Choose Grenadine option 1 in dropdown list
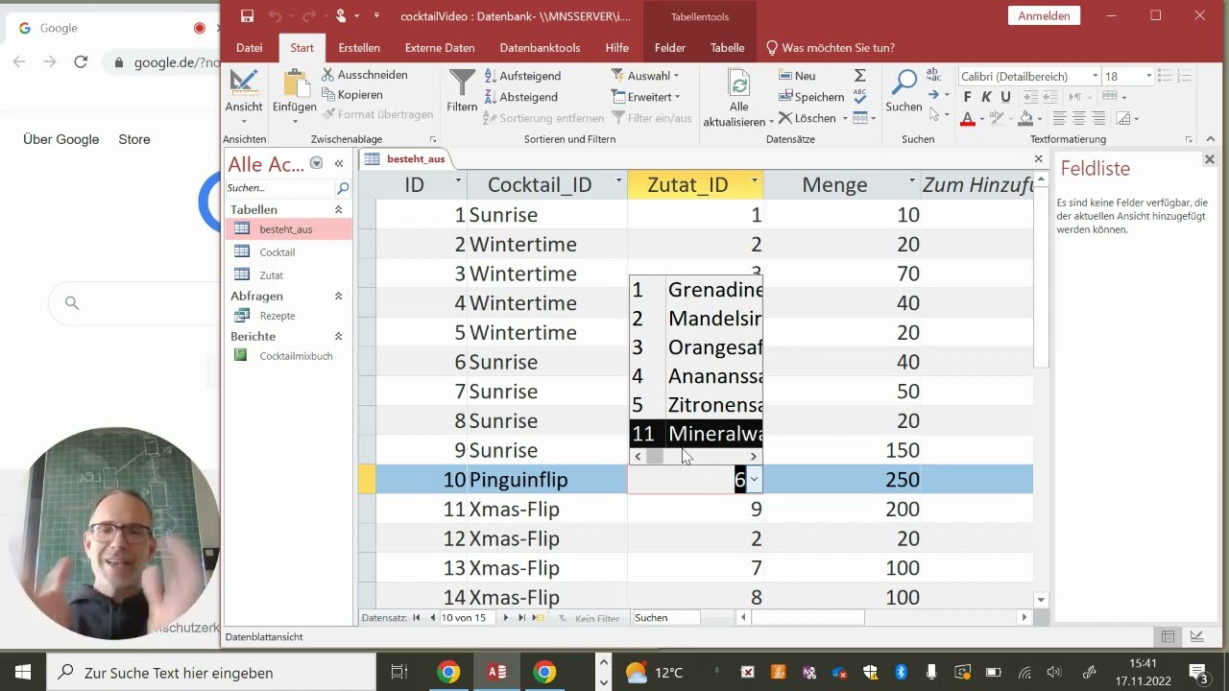1229x691 pixels. tap(696, 290)
